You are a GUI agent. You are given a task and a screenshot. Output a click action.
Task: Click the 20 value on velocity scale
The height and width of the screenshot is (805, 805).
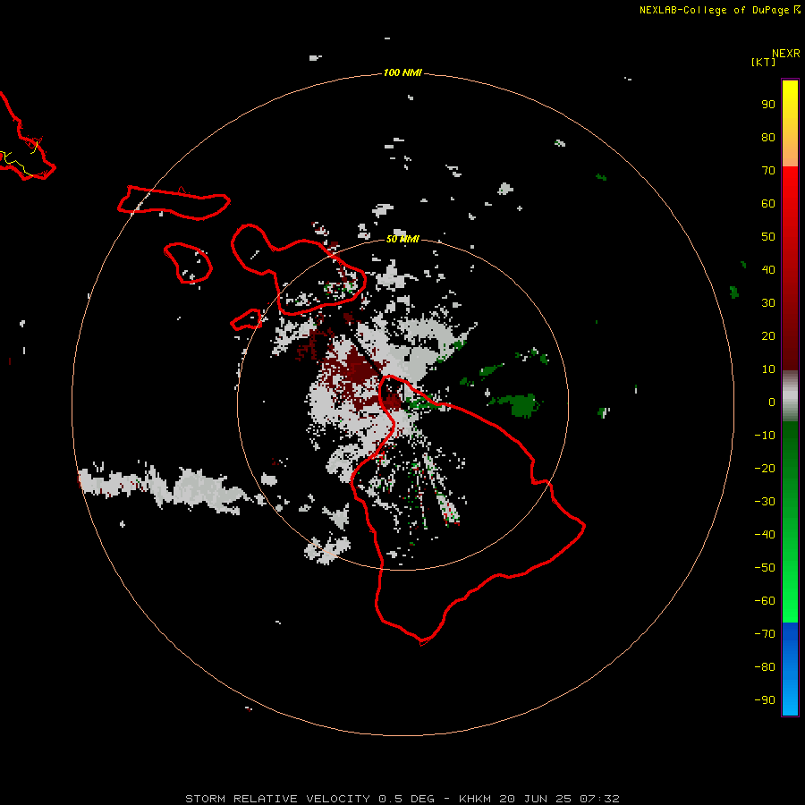point(768,336)
